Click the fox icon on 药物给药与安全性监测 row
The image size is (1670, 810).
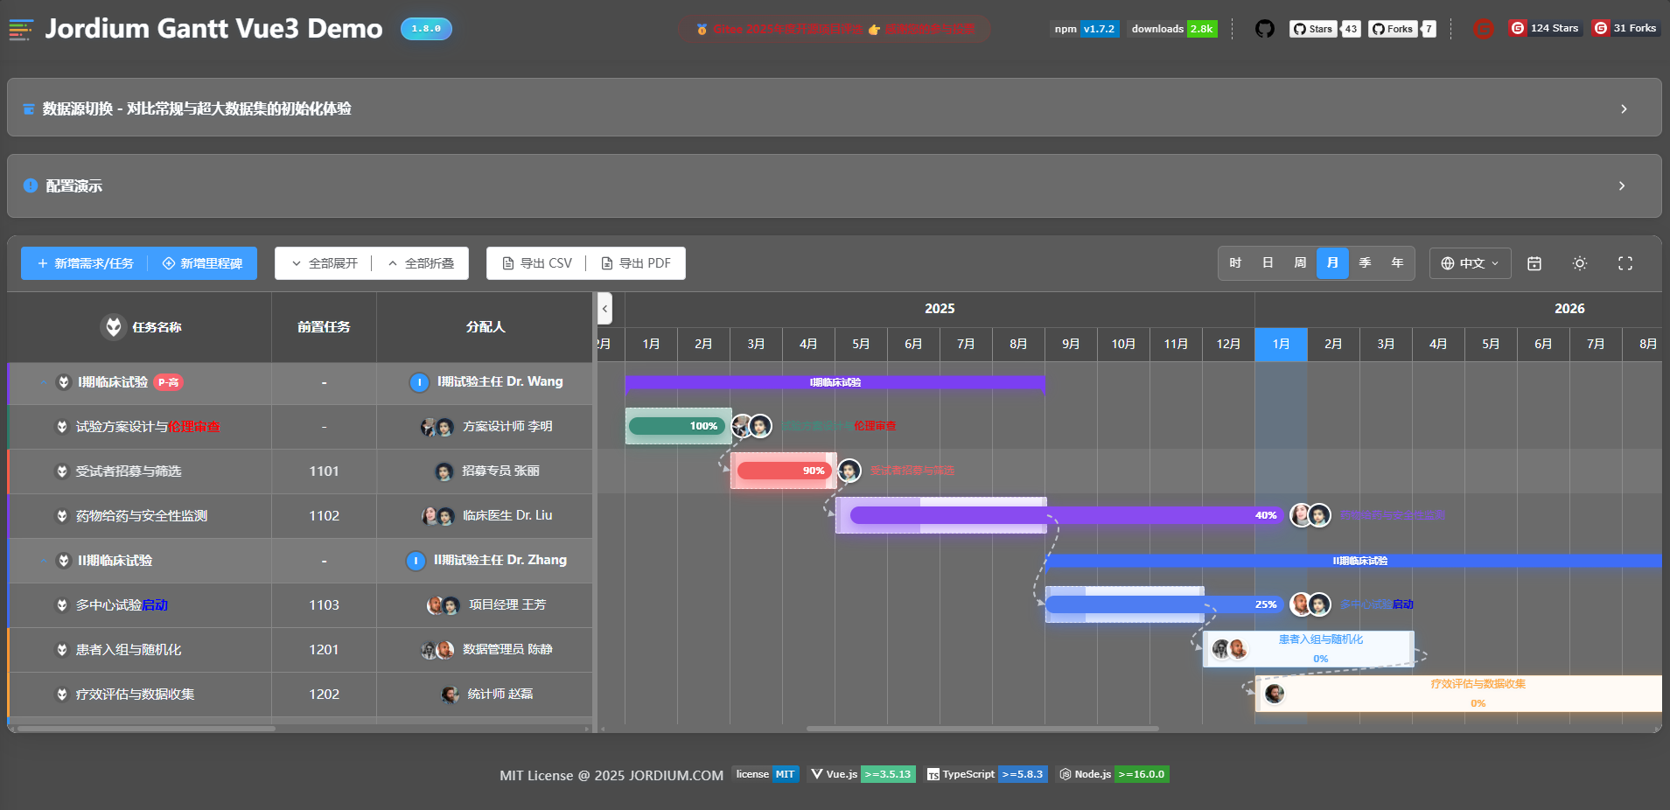point(62,516)
